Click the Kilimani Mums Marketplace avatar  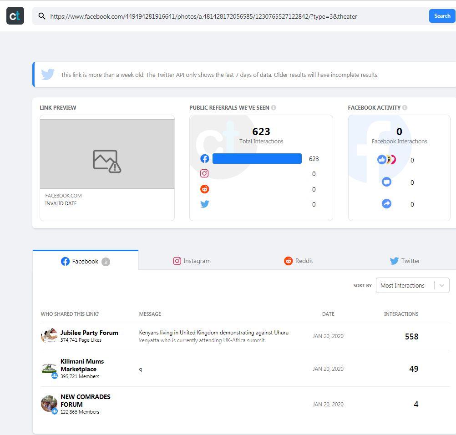[49, 369]
